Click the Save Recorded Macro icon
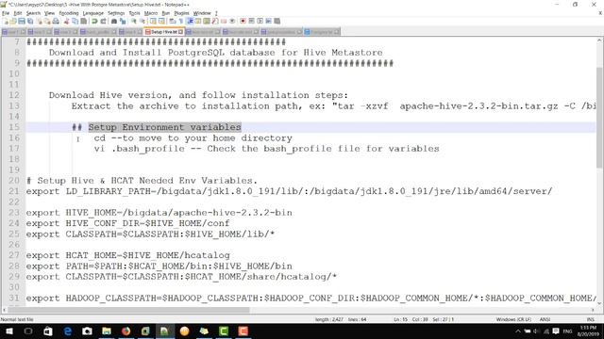 [277, 21]
